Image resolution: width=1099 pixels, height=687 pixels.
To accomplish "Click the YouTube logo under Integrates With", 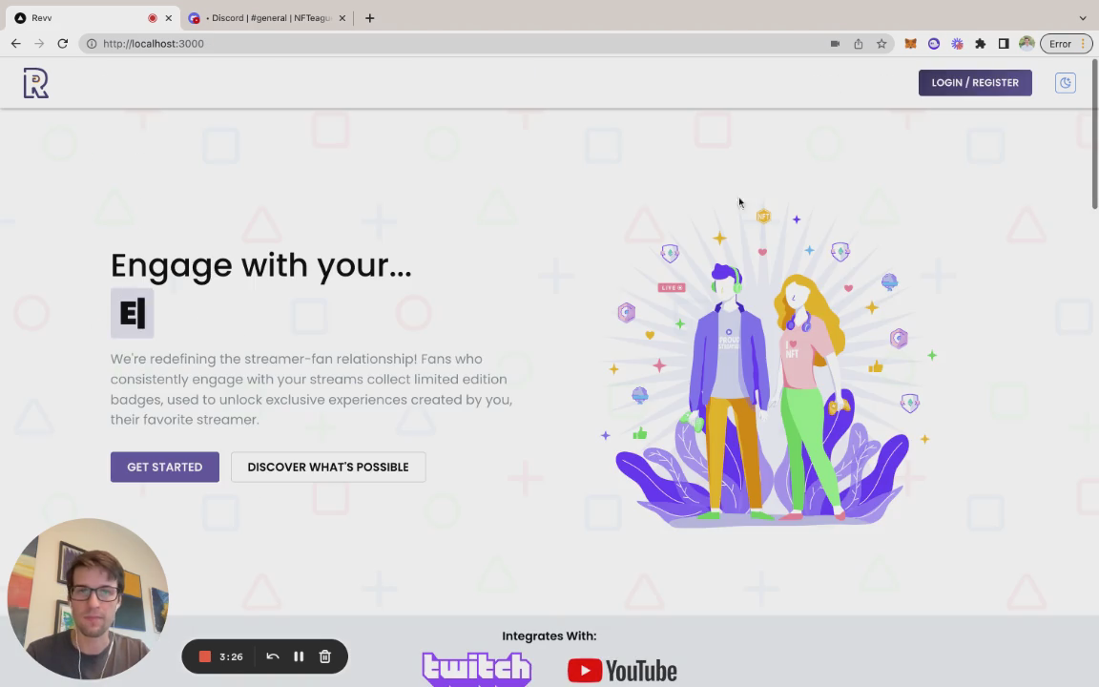I will point(622,671).
